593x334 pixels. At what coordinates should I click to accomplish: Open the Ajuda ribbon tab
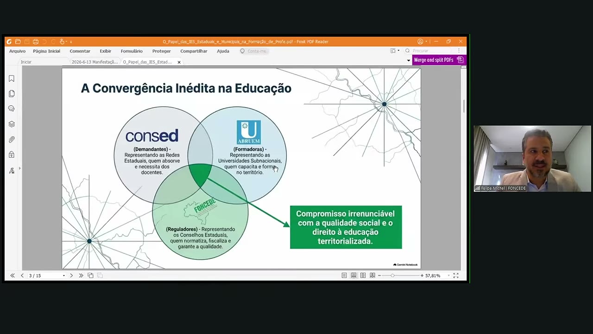pos(223,51)
